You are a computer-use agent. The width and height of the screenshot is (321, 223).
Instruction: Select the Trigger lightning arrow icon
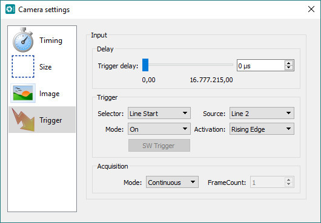click(x=23, y=120)
